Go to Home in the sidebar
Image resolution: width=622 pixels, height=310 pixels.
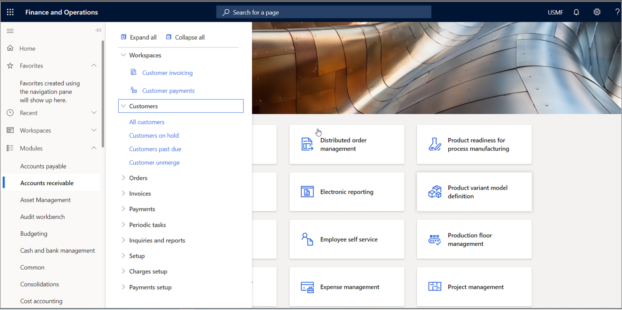click(27, 49)
